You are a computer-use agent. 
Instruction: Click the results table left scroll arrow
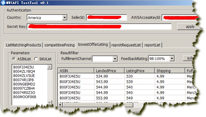(x=60, y=105)
